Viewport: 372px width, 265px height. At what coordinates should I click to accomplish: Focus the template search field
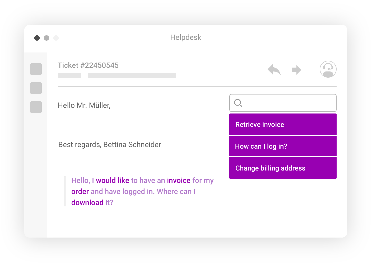pos(283,103)
